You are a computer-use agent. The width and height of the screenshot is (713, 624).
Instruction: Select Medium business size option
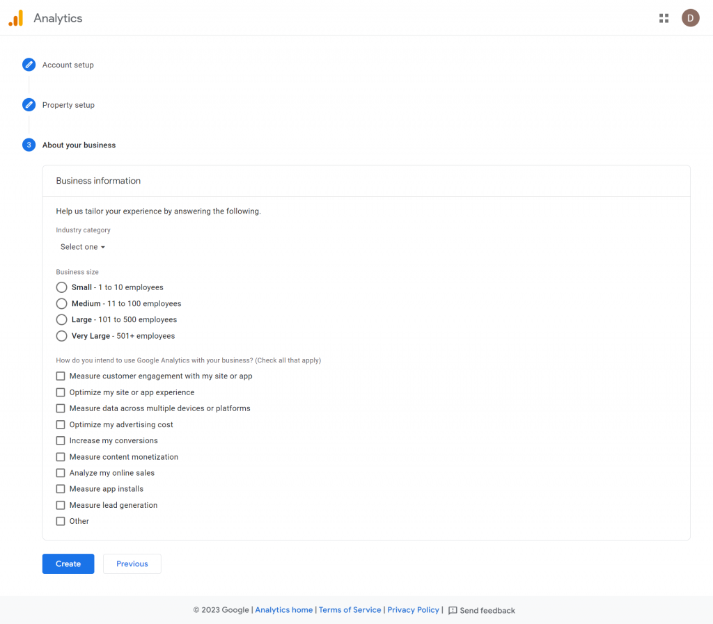62,303
